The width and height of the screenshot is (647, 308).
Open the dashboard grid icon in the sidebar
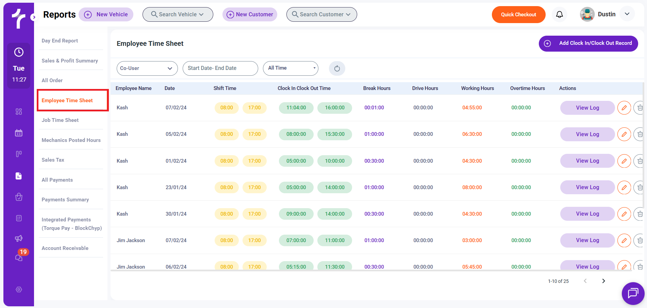tap(19, 111)
